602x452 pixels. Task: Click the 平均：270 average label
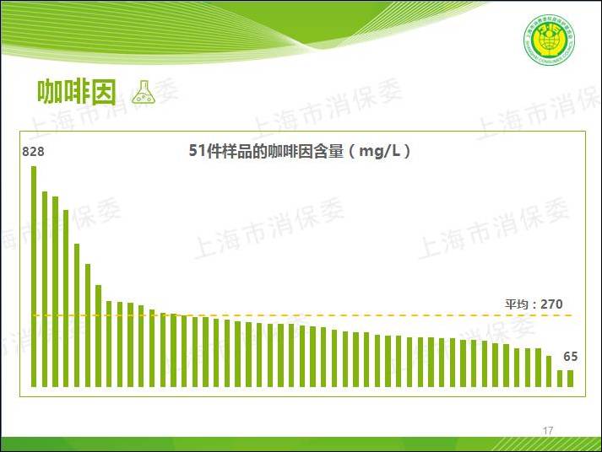[x=534, y=304]
